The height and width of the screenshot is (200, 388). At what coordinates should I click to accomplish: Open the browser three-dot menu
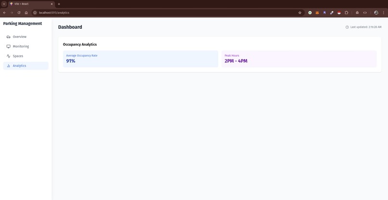point(384,12)
